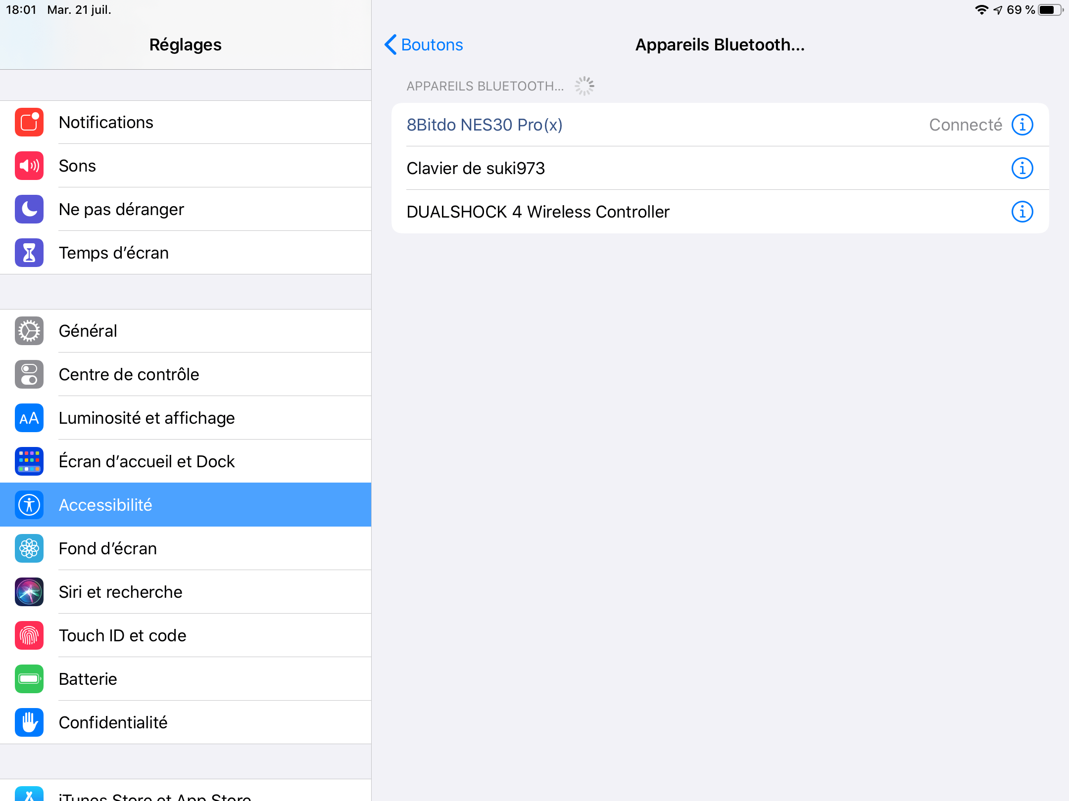Open Temps d'écran settings
This screenshot has height=801, width=1069.
tap(186, 253)
